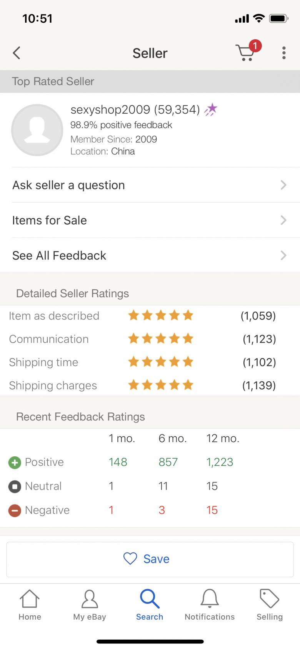Switch to the My eBay tab

pyautogui.click(x=90, y=605)
